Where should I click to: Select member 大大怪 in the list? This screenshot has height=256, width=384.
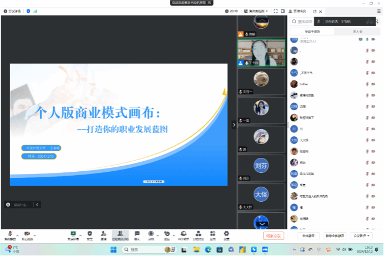pos(335,140)
